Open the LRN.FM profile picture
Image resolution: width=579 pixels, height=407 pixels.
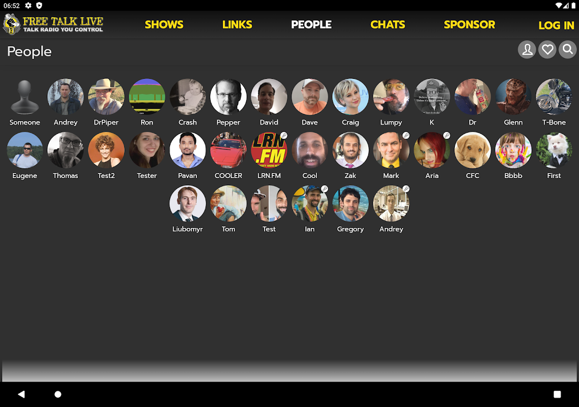pyautogui.click(x=269, y=150)
